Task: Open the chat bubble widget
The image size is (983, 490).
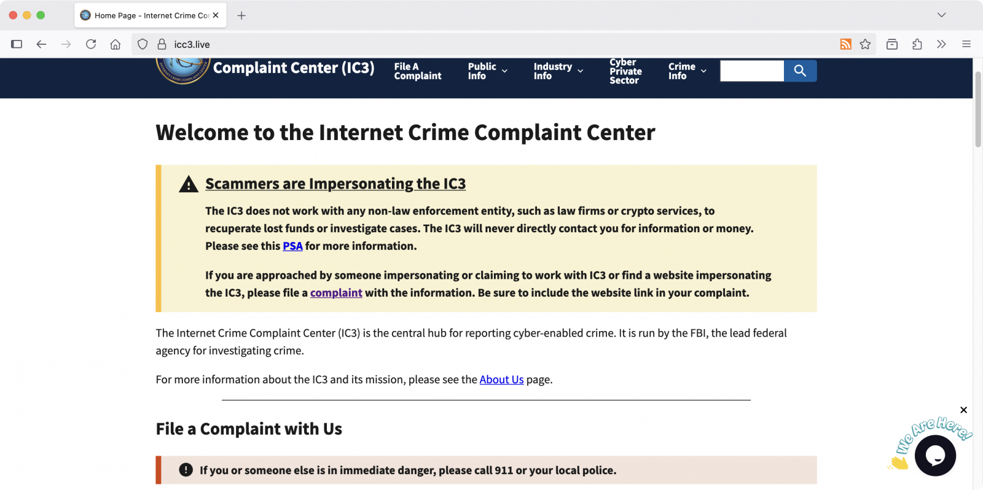Action: (935, 455)
